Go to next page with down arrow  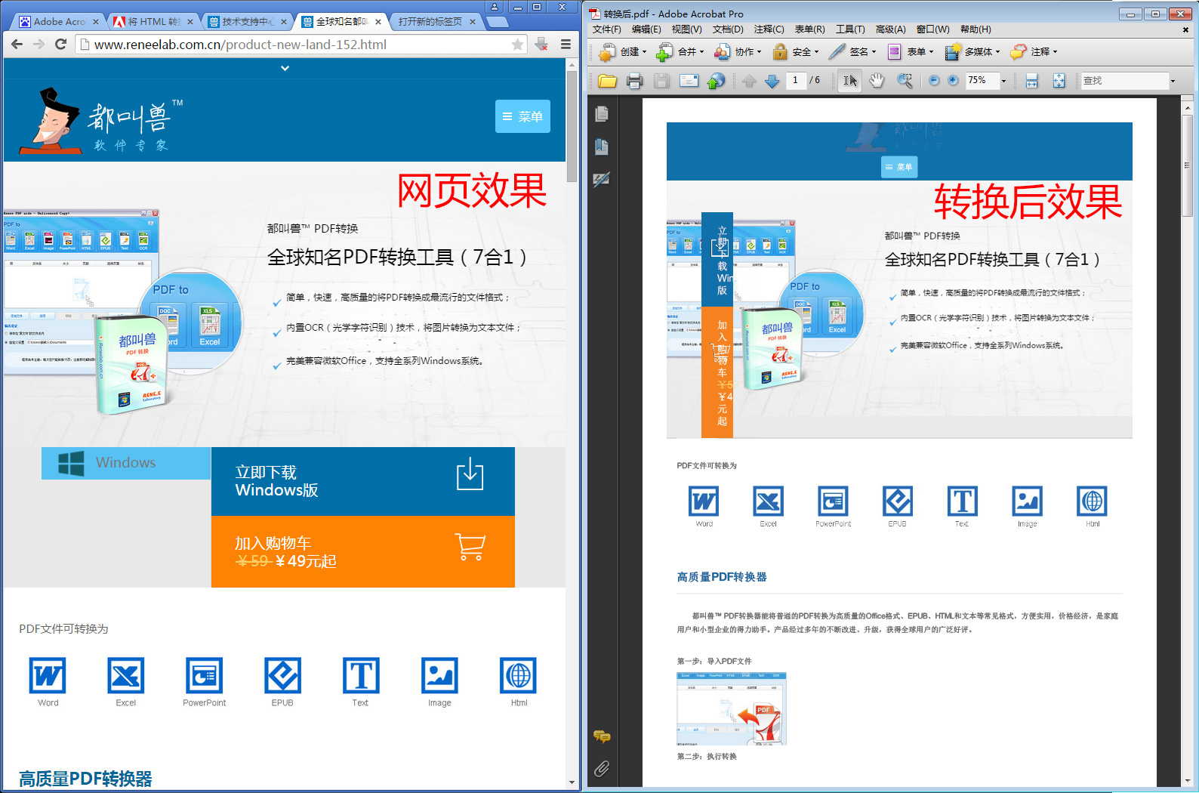point(772,81)
